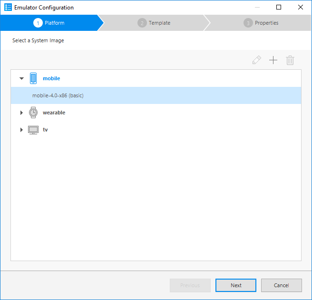Go to the Properties step tab

coord(261,23)
